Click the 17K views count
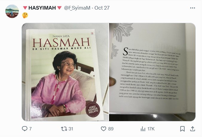The image size is (202, 137). tap(151, 129)
